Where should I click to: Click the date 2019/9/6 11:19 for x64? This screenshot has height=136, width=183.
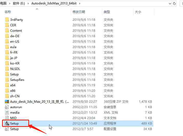[x=84, y=85]
